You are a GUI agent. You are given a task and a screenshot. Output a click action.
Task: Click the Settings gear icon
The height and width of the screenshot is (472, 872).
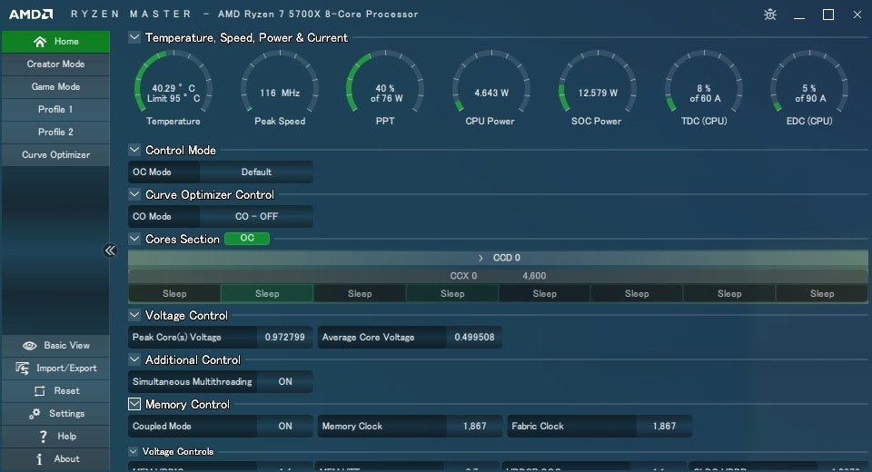[35, 414]
